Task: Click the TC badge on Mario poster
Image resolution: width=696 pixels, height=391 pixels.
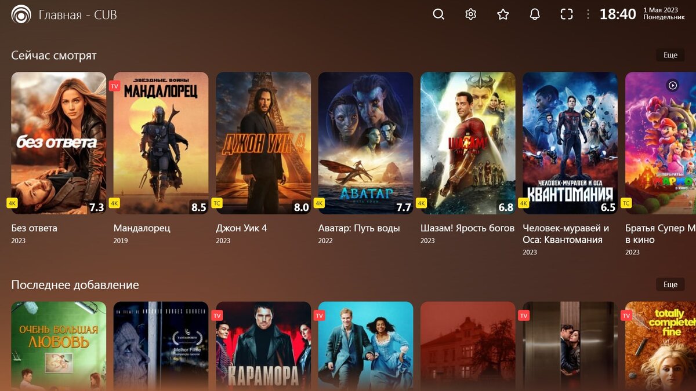Action: pyautogui.click(x=626, y=203)
